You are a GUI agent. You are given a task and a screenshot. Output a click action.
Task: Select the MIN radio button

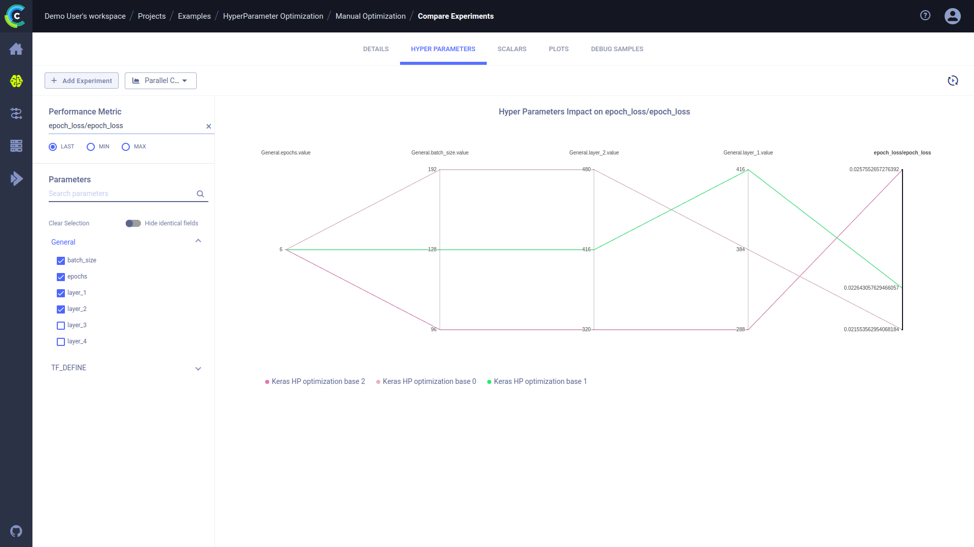(91, 147)
